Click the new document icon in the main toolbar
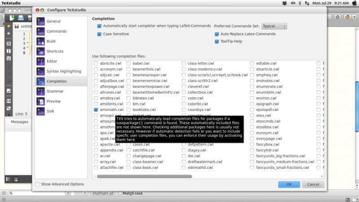 click(12, 17)
